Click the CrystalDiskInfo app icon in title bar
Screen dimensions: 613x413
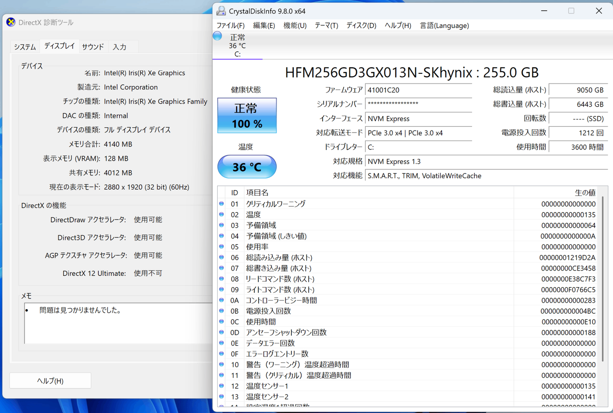pos(221,11)
